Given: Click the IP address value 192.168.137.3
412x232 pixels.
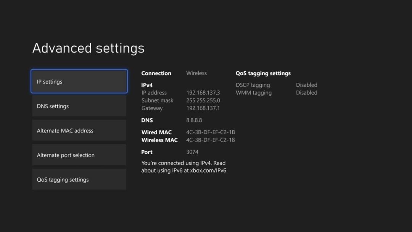Looking at the screenshot, I should coord(203,93).
